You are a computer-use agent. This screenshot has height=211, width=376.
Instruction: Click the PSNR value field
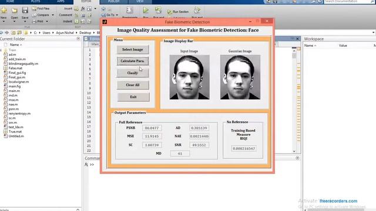152,128
